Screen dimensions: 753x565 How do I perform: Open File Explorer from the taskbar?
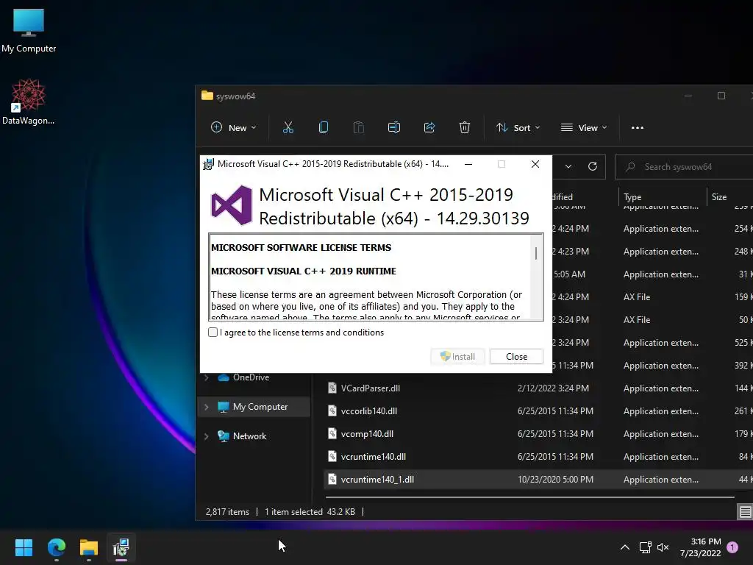point(89,547)
